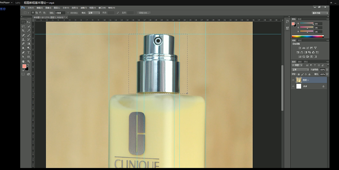
Task: Select the History Brush tool
Action: pos(29,40)
